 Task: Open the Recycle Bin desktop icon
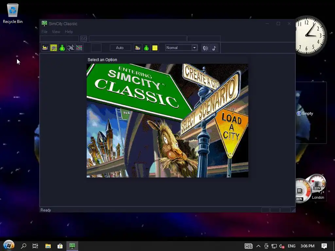13,14
